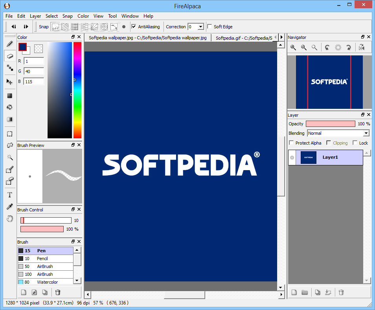Enable grid (crisscross) snap
This screenshot has height=310, width=375.
pyautogui.click(x=75, y=27)
